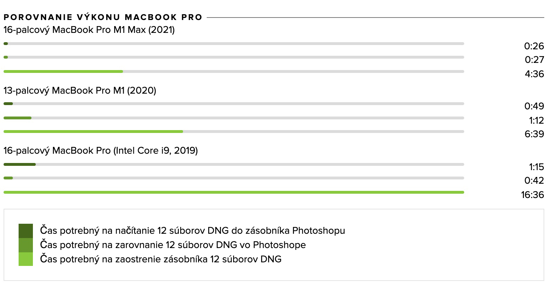
Task: Click the dark green legend swatch
Action: coord(26,231)
